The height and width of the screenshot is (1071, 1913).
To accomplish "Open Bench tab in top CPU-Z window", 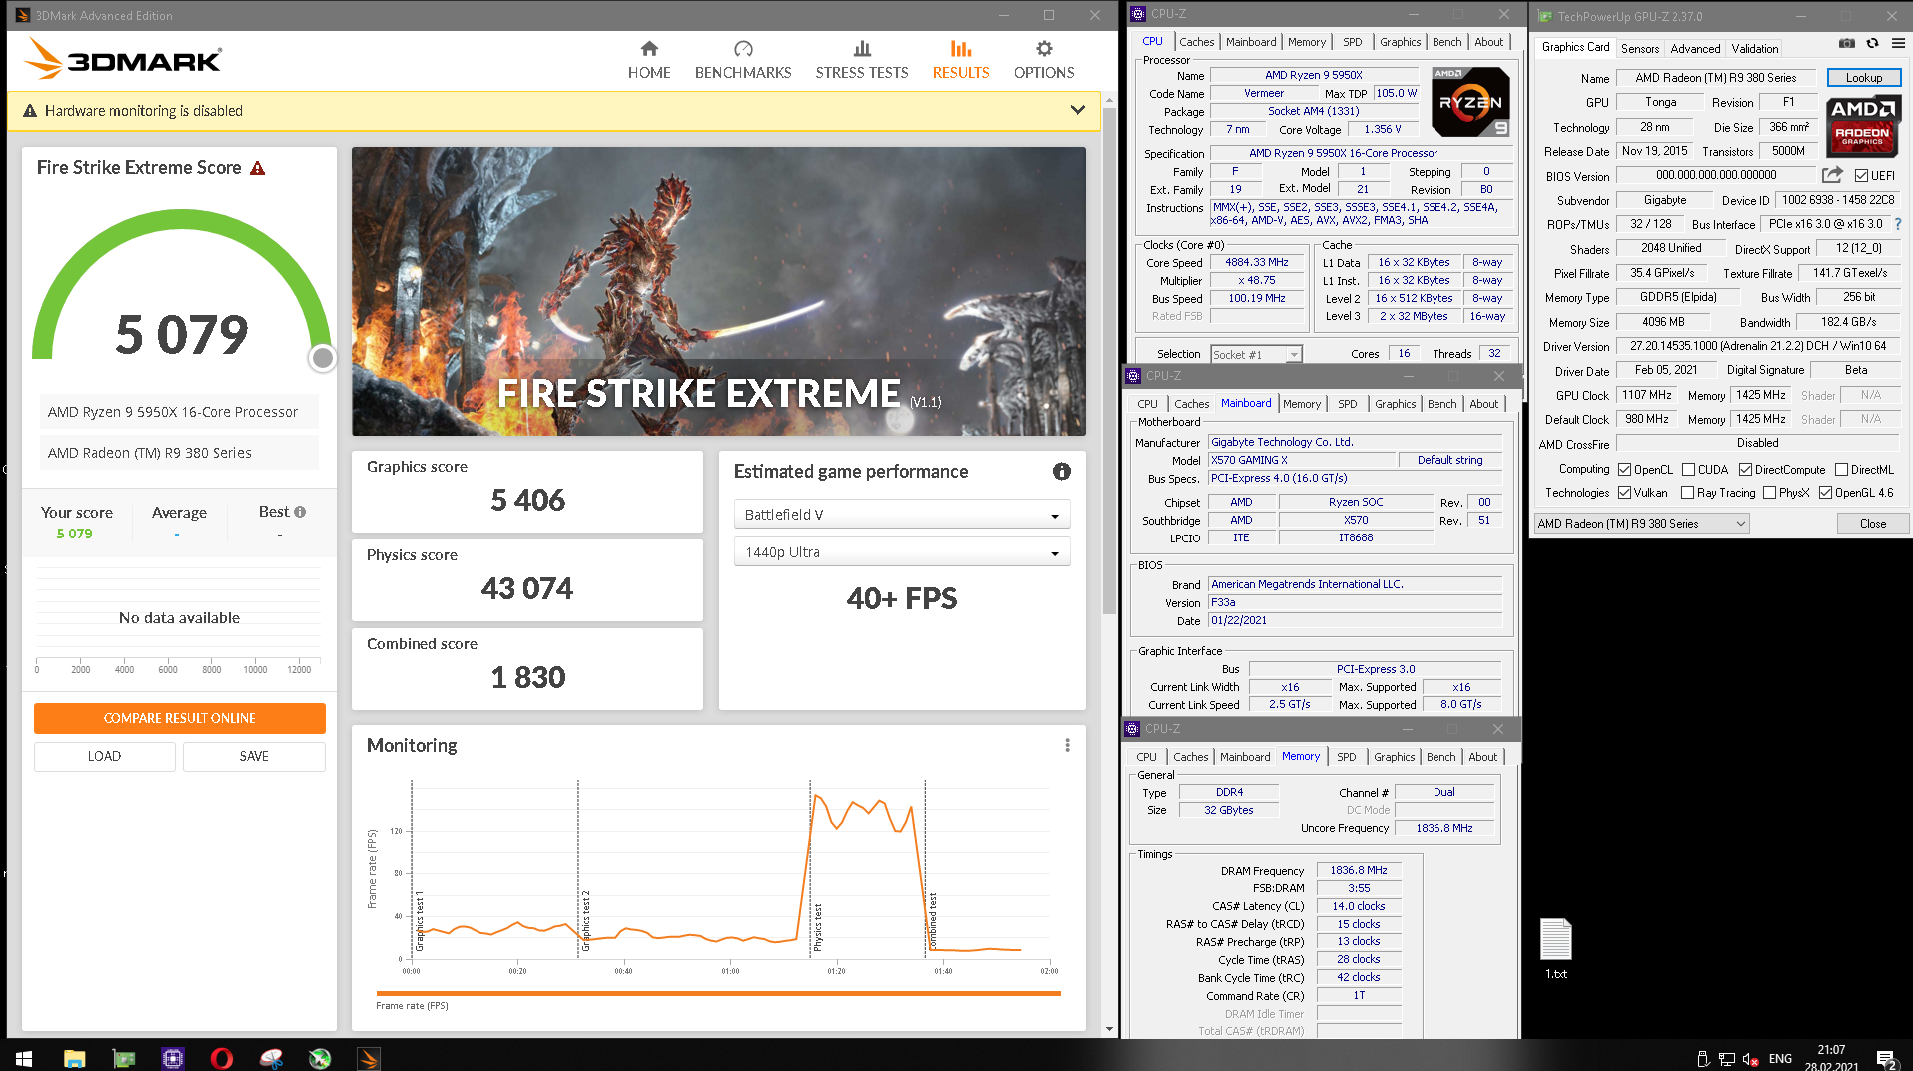I will [x=1446, y=42].
